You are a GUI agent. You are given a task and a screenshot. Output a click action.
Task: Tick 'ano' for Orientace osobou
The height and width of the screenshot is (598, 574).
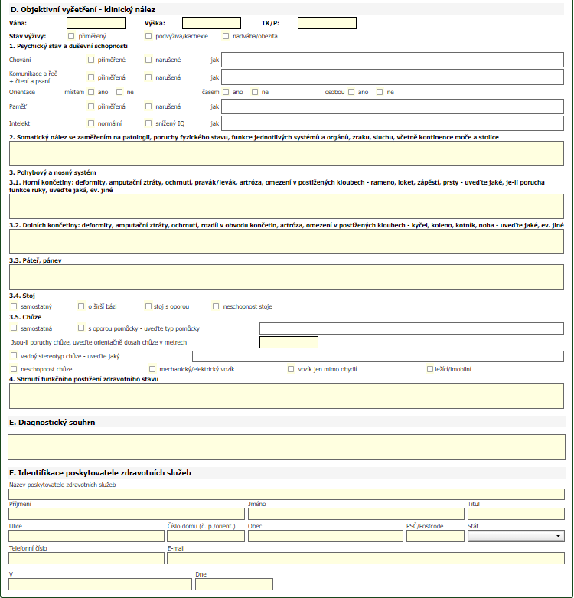coord(351,92)
